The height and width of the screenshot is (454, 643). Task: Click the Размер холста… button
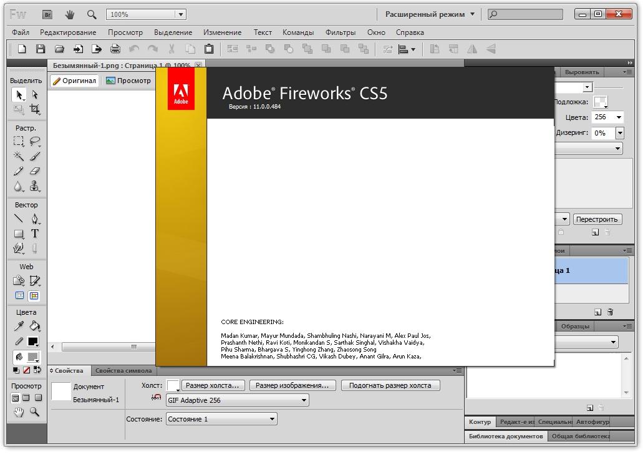[213, 385]
